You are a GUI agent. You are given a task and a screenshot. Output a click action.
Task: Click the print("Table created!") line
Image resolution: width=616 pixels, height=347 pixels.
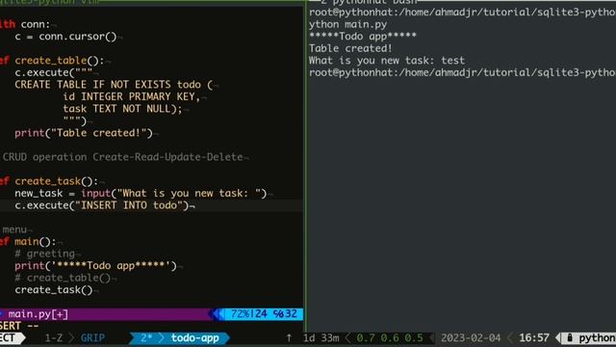coord(84,133)
